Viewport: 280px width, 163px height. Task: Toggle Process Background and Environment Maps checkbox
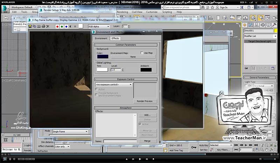[97, 95]
